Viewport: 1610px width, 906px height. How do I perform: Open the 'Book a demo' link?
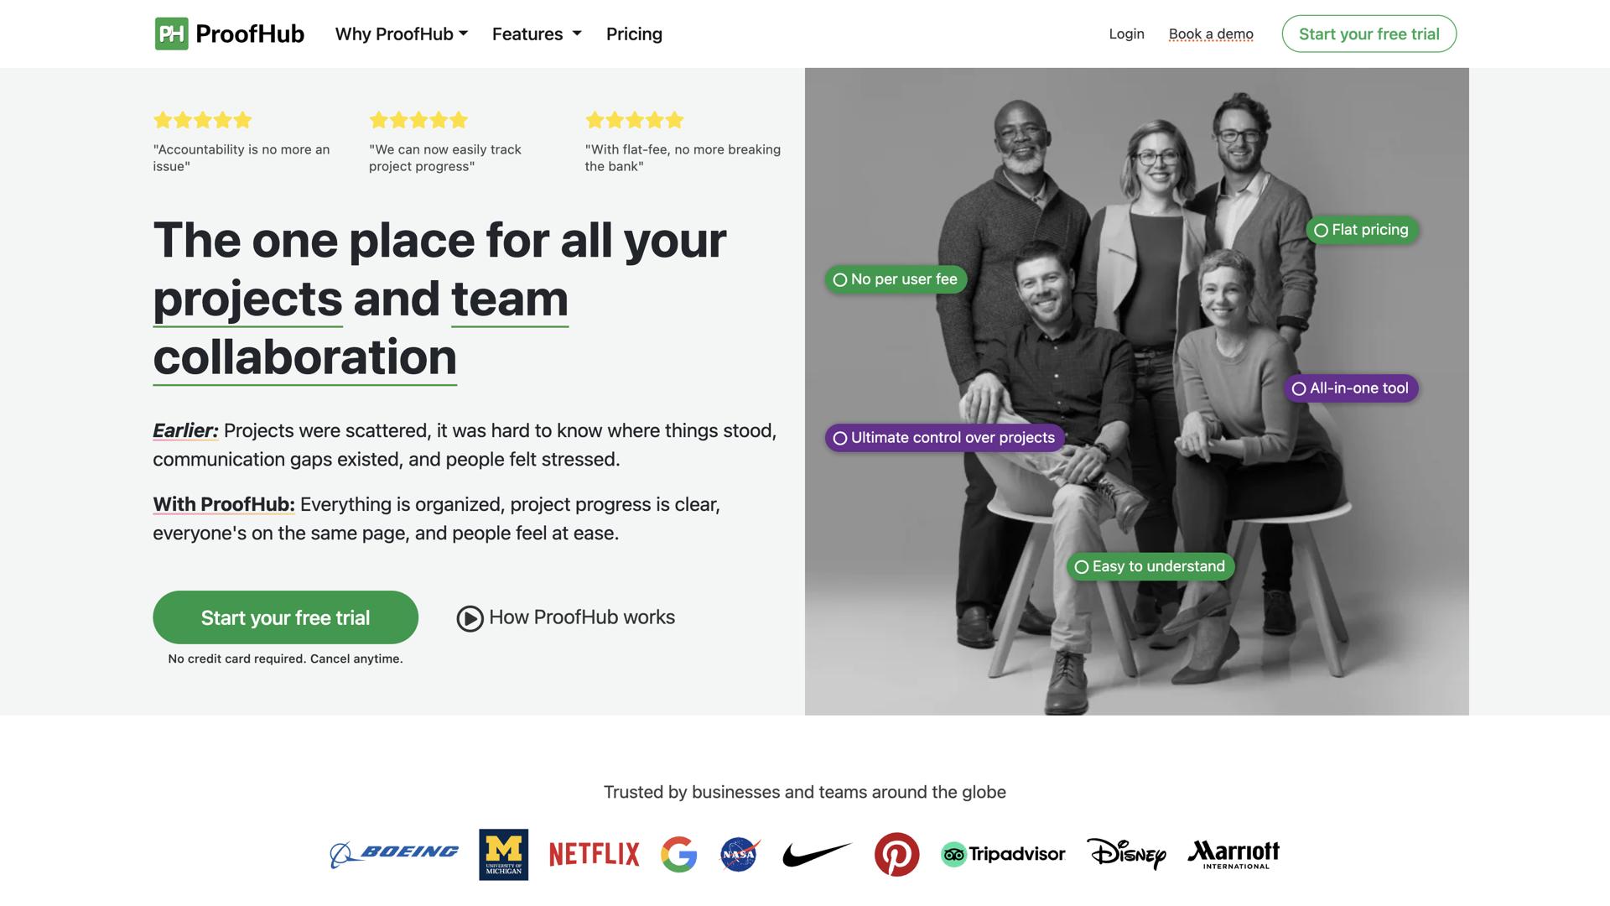(1211, 34)
